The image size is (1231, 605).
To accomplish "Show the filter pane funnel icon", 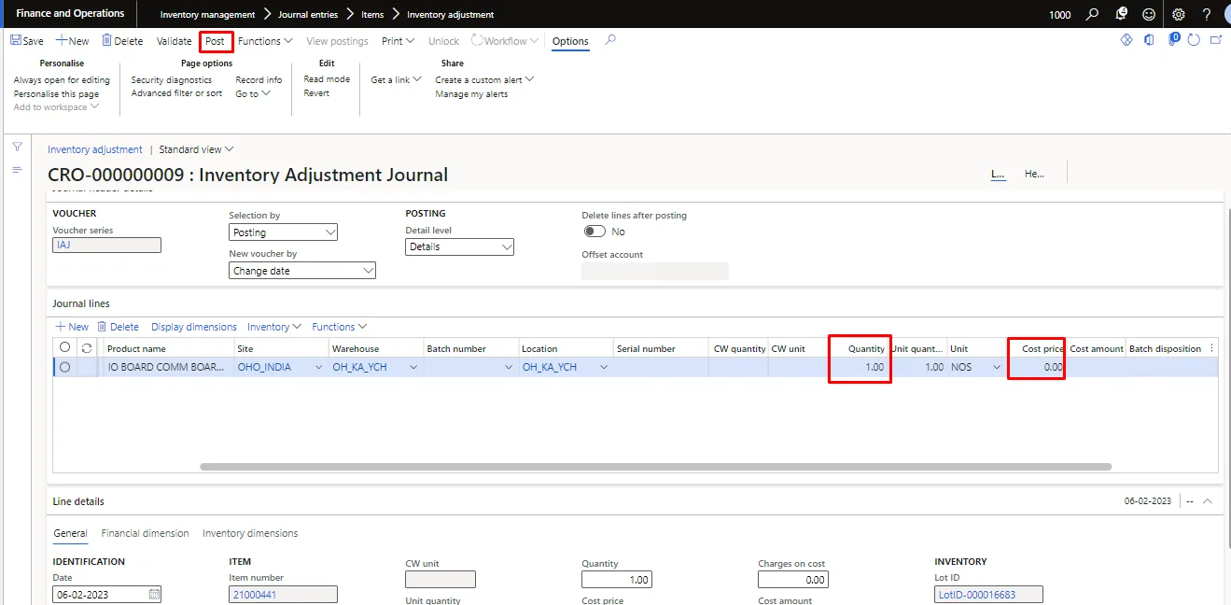I will click(x=17, y=148).
